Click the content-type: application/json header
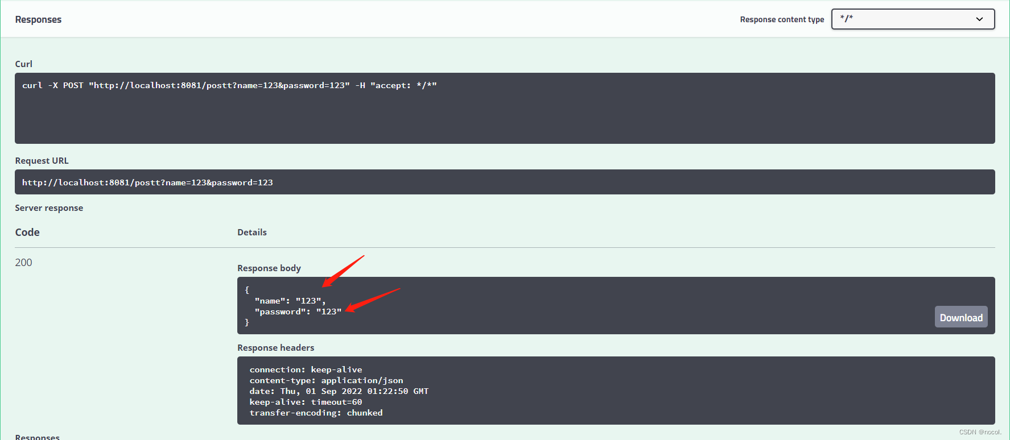This screenshot has width=1010, height=440. [326, 380]
